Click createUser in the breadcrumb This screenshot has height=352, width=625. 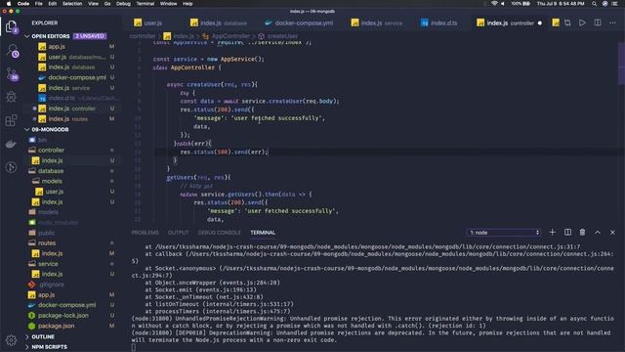[282, 36]
